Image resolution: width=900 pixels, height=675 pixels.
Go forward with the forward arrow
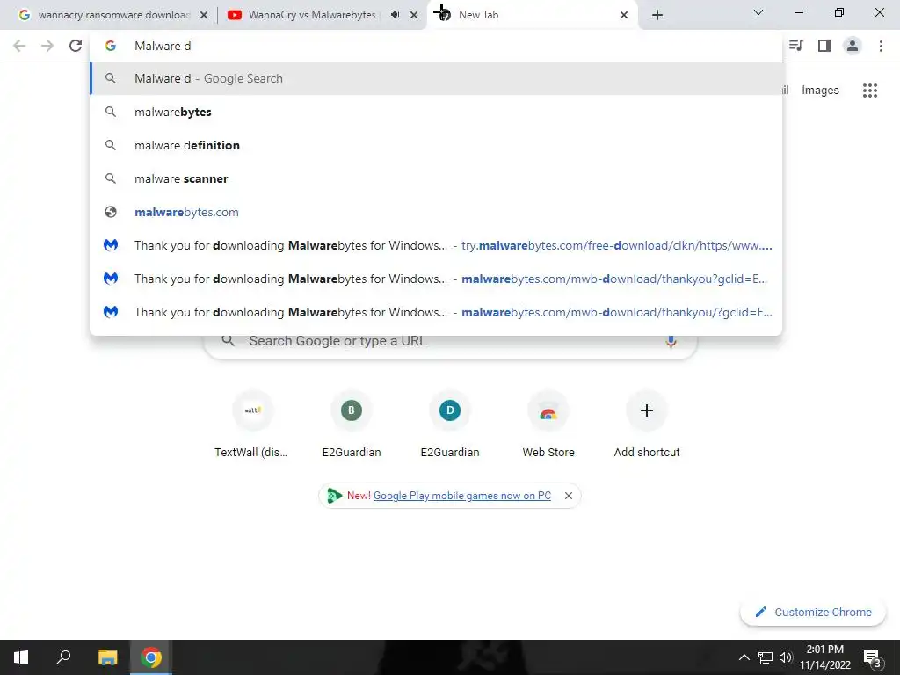coord(47,46)
